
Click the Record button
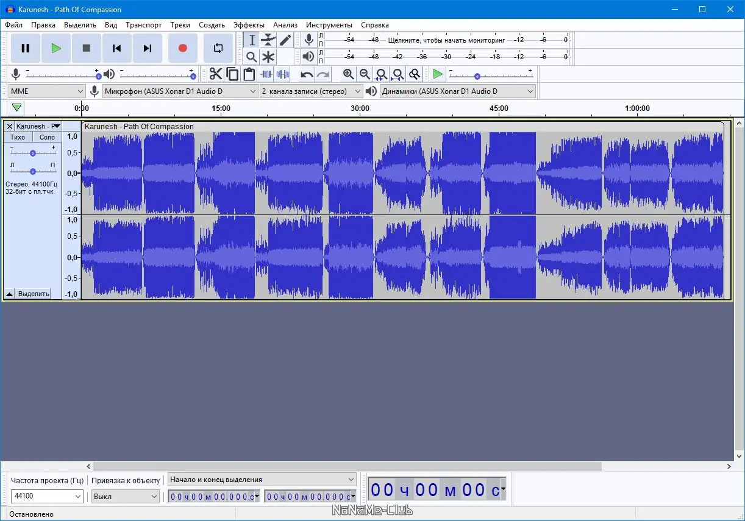182,48
